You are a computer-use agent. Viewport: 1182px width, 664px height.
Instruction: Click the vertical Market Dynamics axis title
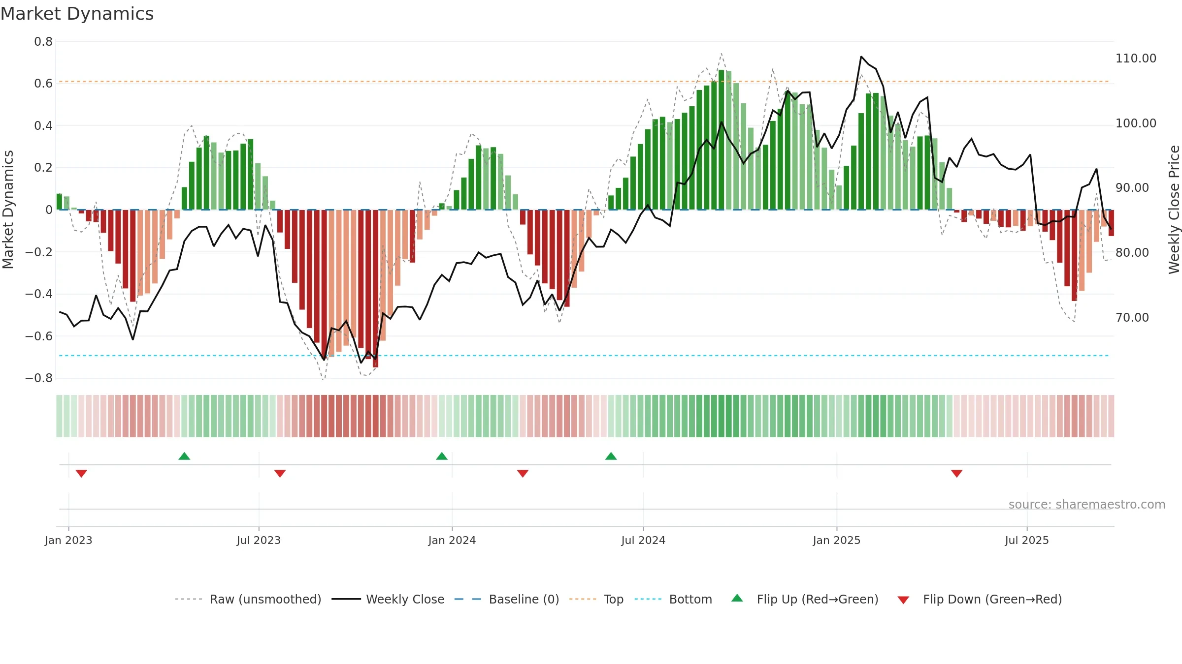point(8,210)
